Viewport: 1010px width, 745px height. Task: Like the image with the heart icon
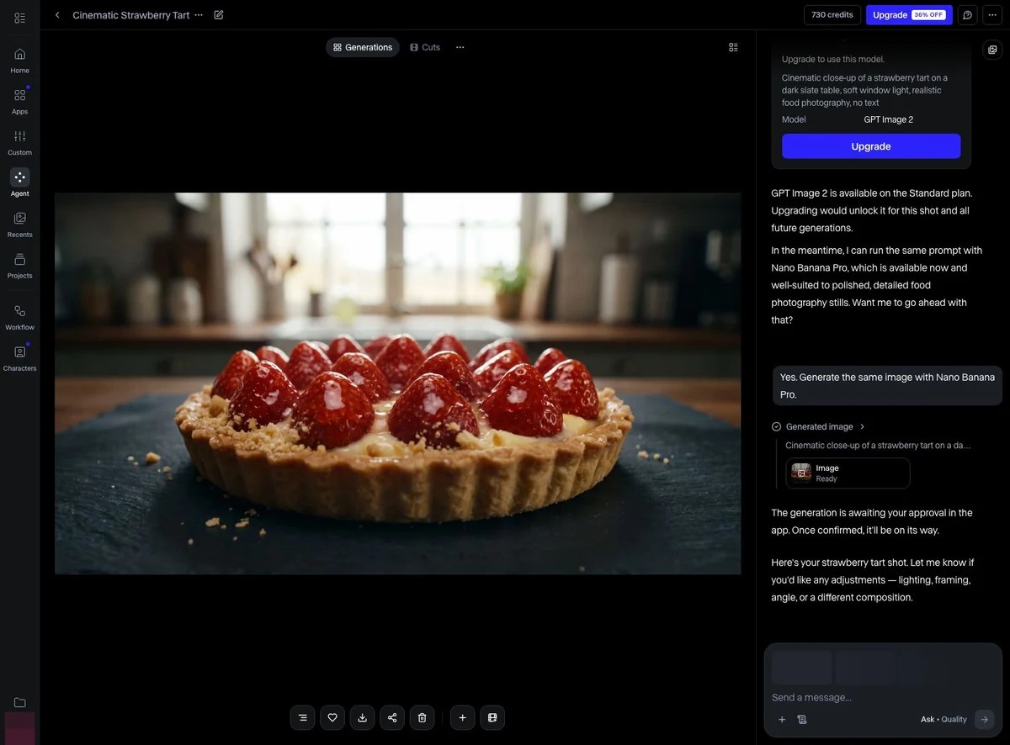[332, 717]
